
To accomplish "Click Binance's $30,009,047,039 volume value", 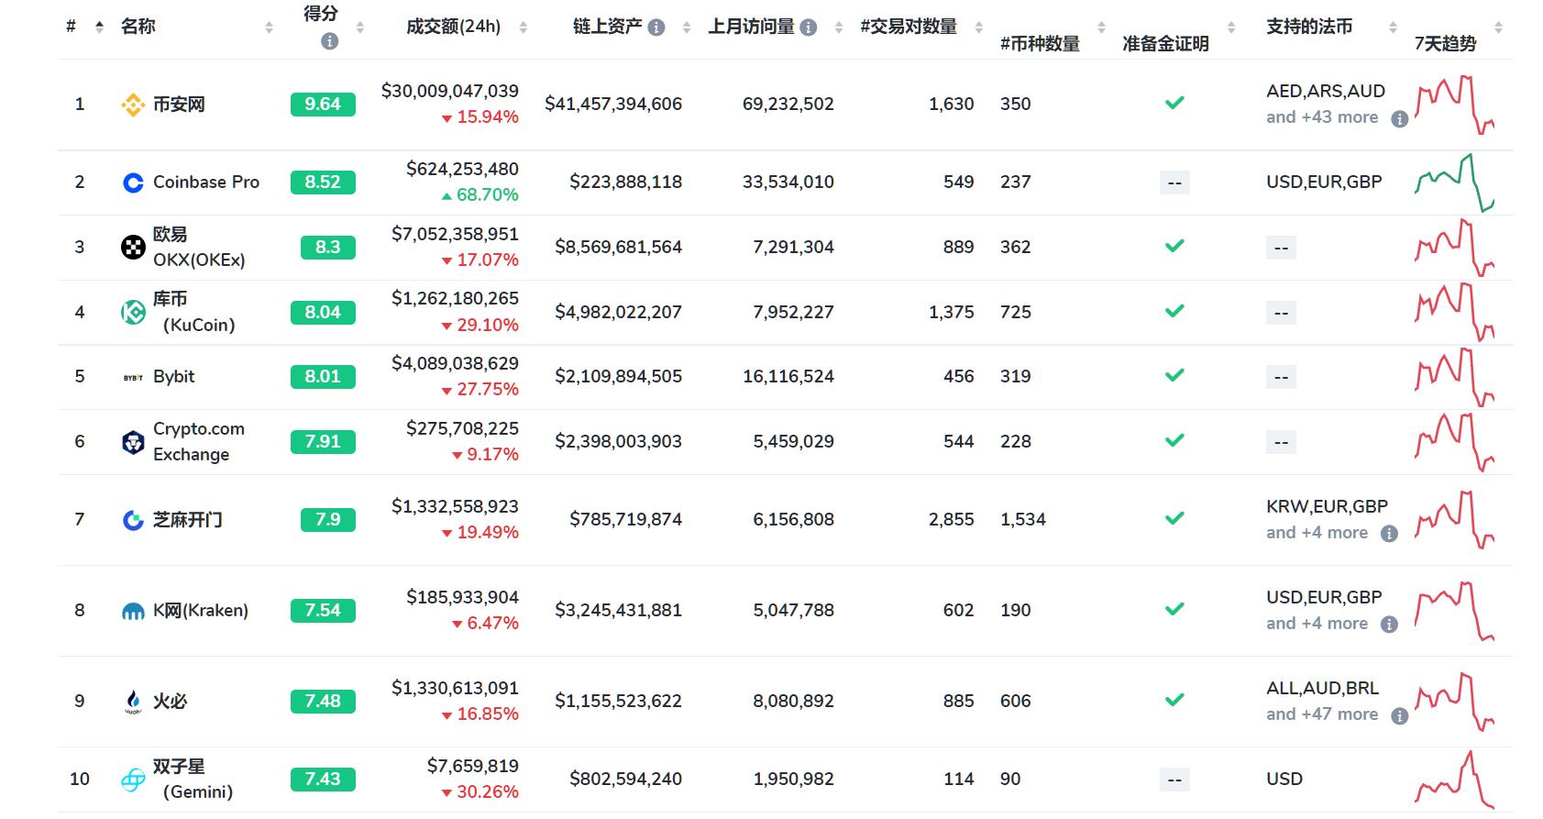I will [x=450, y=91].
